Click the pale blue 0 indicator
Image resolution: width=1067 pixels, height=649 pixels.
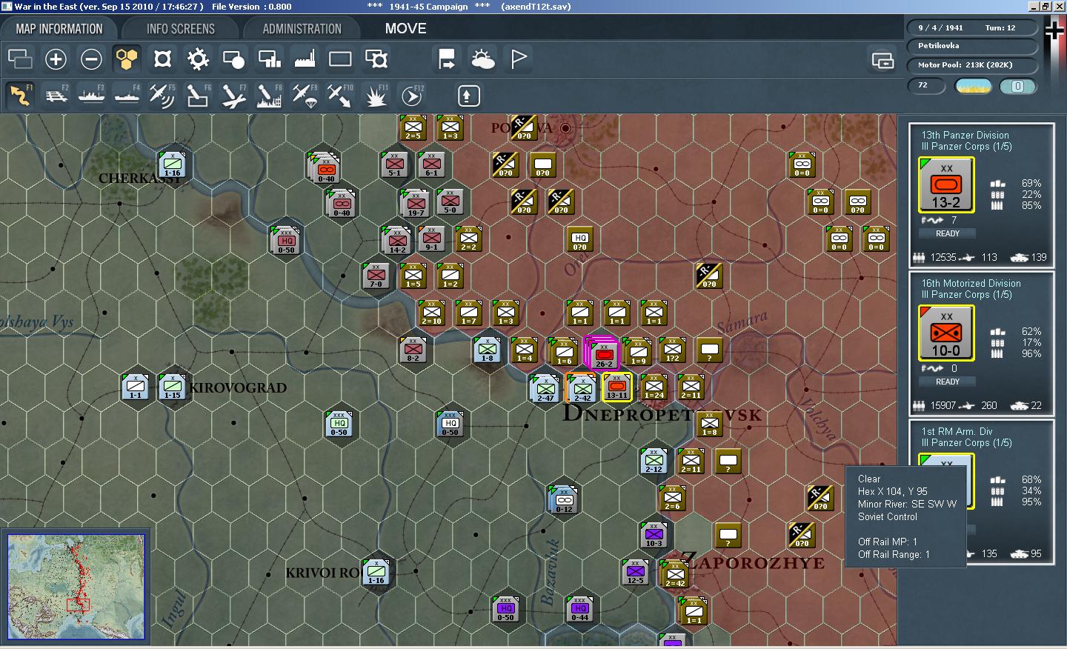click(1017, 87)
